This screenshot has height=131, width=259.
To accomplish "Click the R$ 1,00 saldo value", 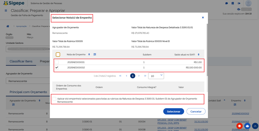I will coord(198,62).
